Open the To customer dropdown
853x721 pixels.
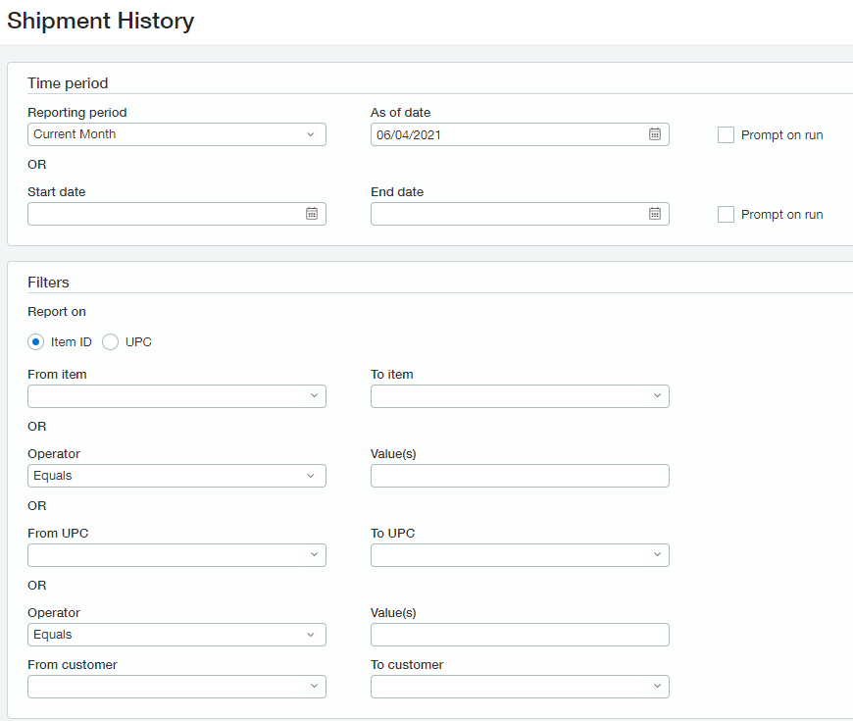[x=520, y=687]
